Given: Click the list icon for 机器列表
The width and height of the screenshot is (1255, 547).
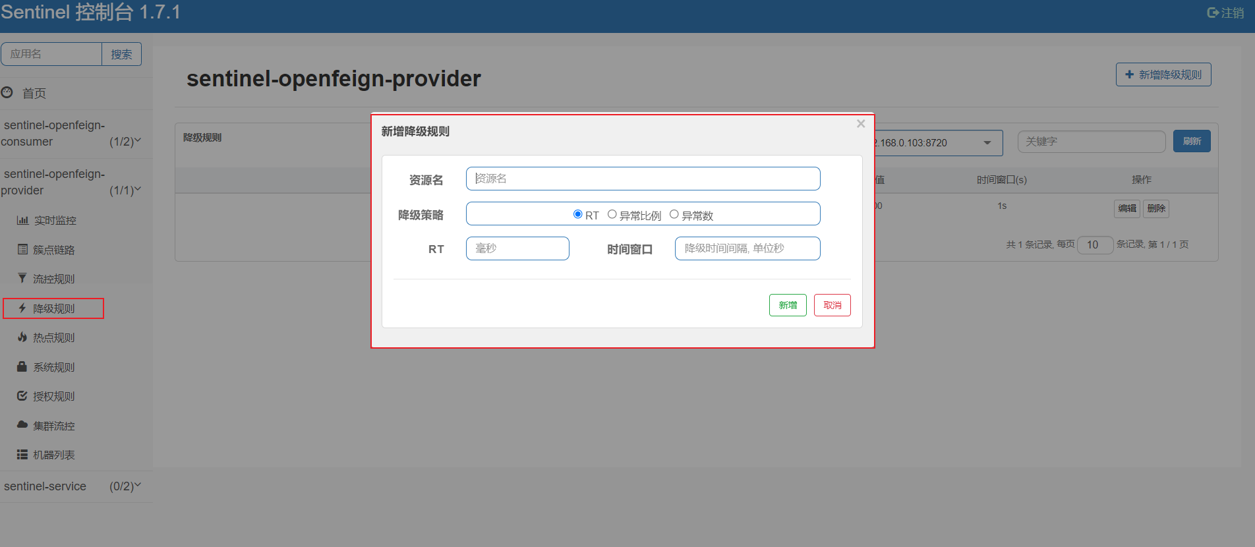Looking at the screenshot, I should [22, 455].
